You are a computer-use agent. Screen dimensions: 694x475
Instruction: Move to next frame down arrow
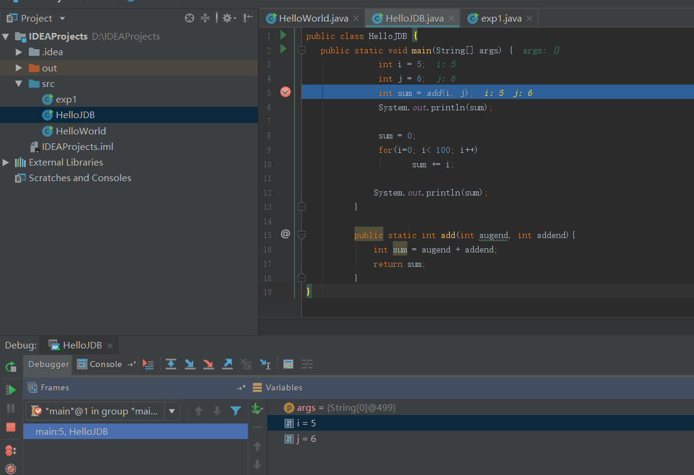pyautogui.click(x=217, y=411)
